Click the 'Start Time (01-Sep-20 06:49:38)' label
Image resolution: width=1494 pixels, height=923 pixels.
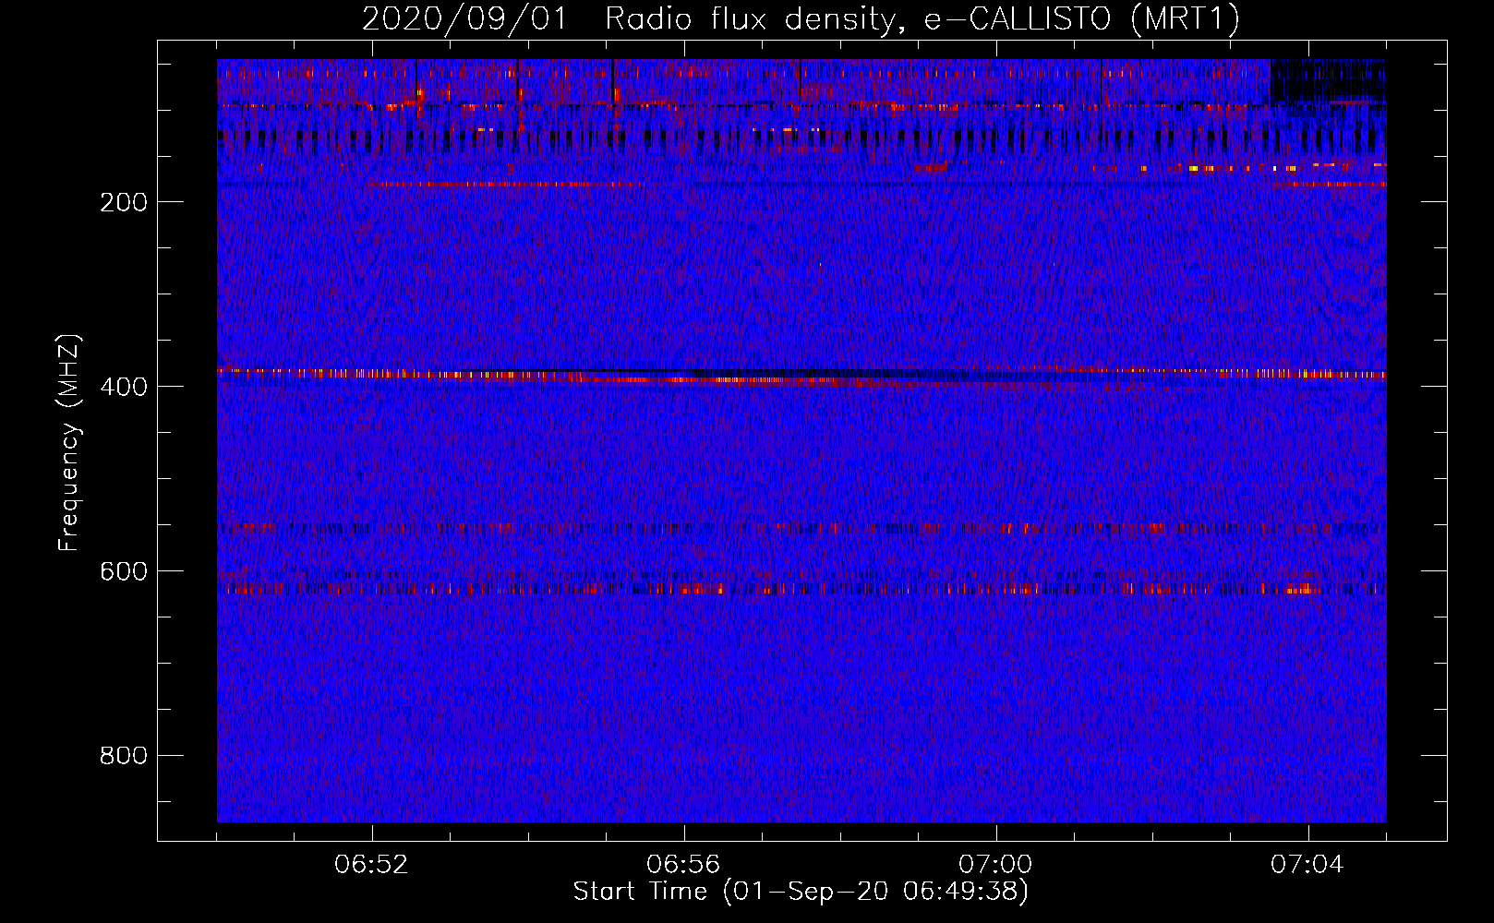point(801,892)
